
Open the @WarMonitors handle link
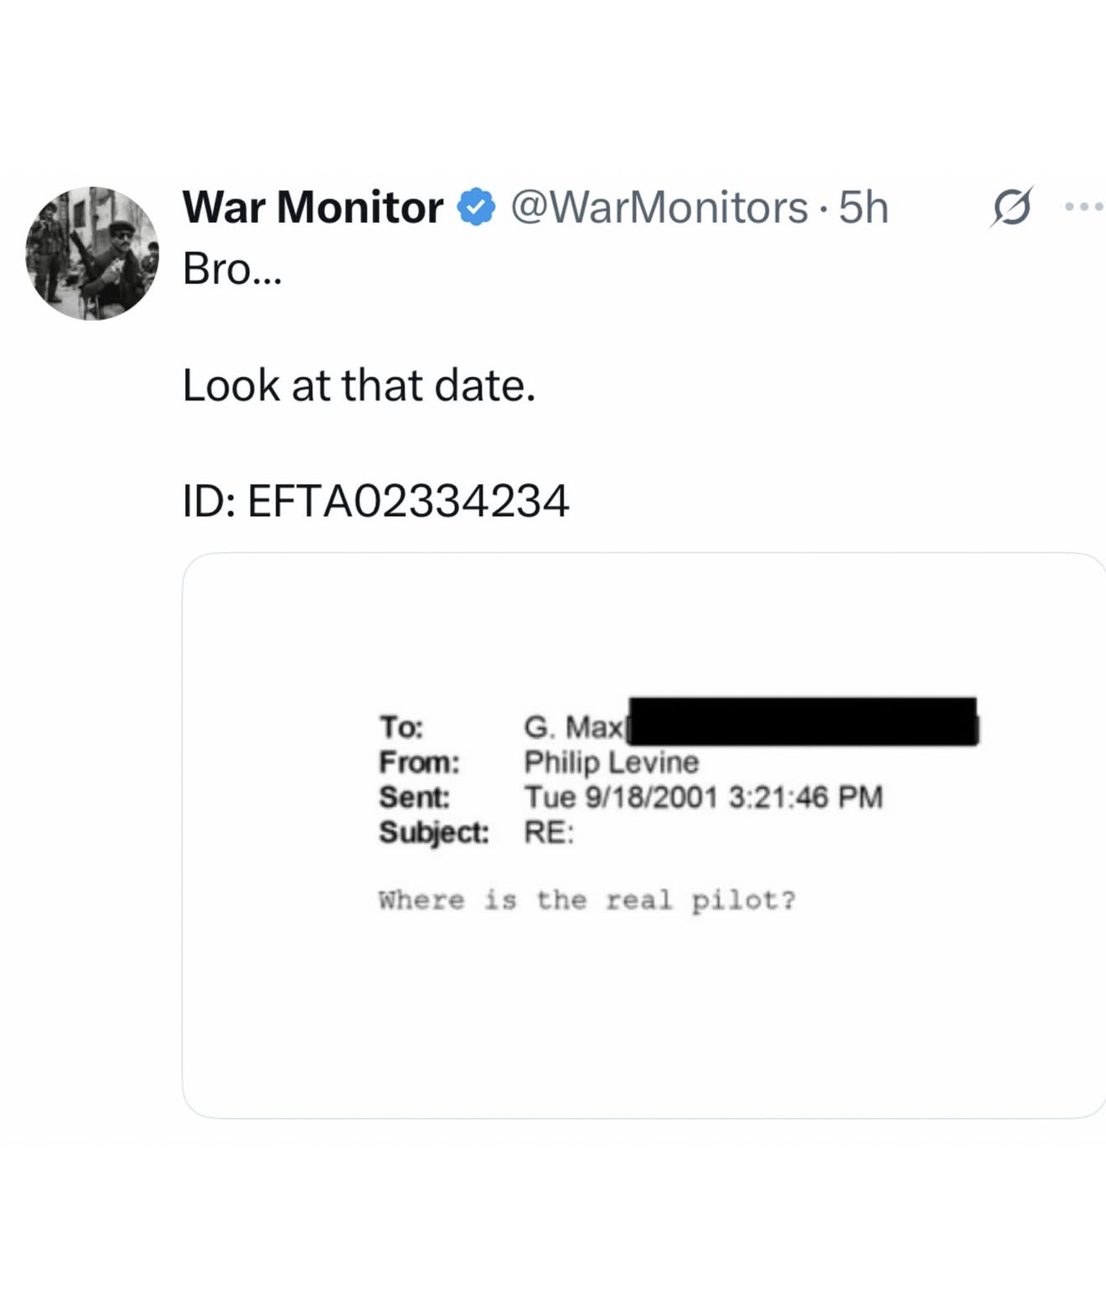659,207
